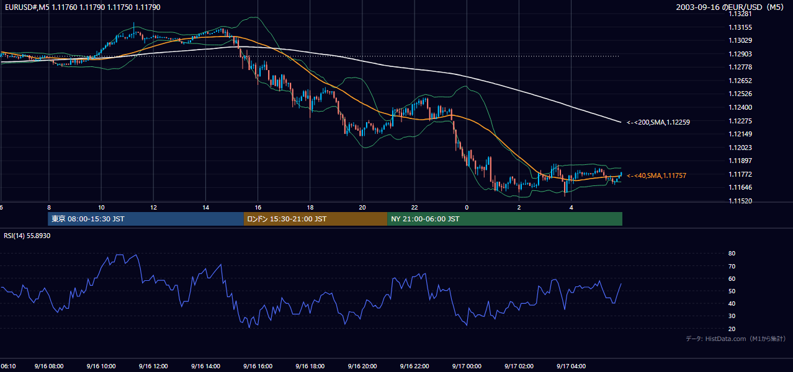793x372 pixels.
Task: Select the 200 SMA label reading 1.12259
Action: tap(658, 122)
